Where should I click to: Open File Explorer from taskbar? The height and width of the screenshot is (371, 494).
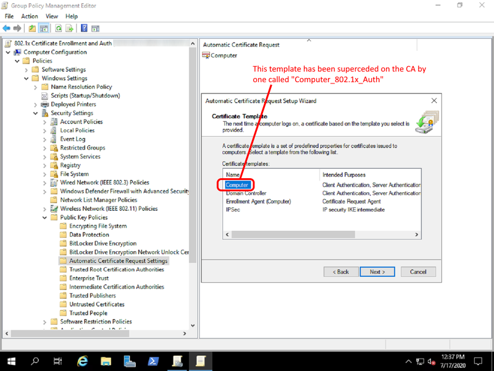(x=106, y=361)
